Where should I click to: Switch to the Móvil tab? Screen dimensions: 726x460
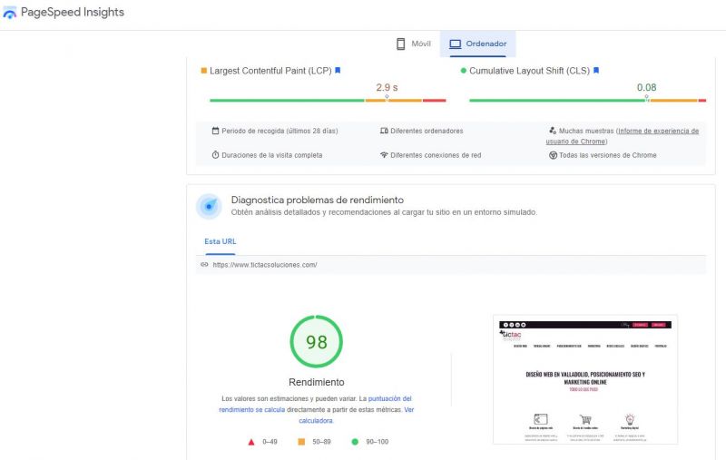(x=414, y=44)
